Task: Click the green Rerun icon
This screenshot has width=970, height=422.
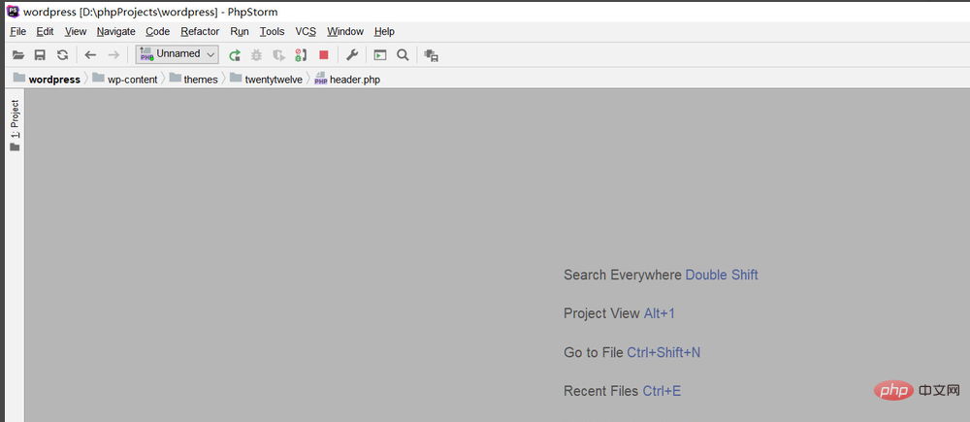Action: [x=235, y=55]
